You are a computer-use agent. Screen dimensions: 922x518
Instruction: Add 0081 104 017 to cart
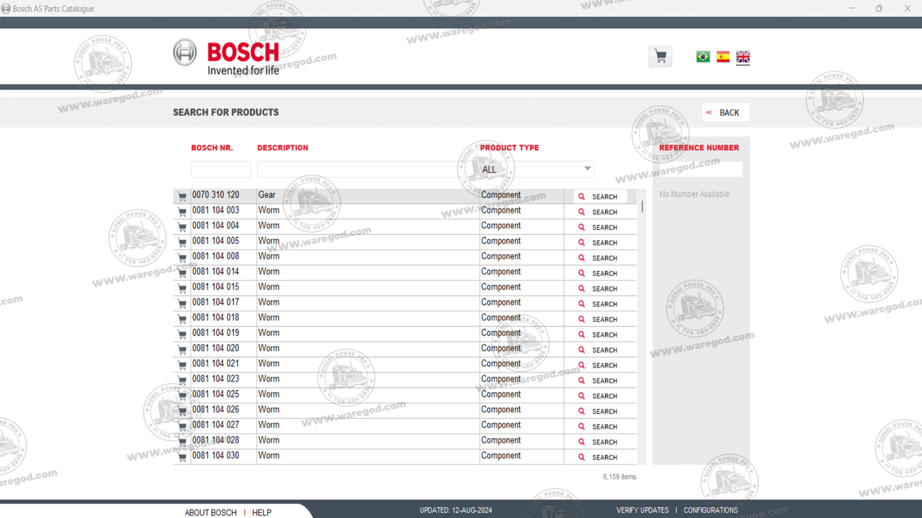(182, 303)
